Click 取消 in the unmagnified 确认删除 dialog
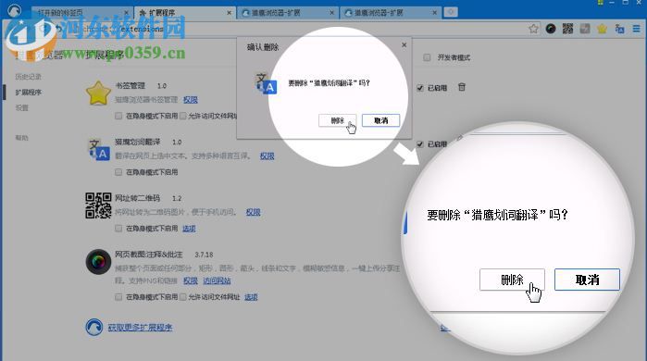647x361 pixels. pos(380,120)
